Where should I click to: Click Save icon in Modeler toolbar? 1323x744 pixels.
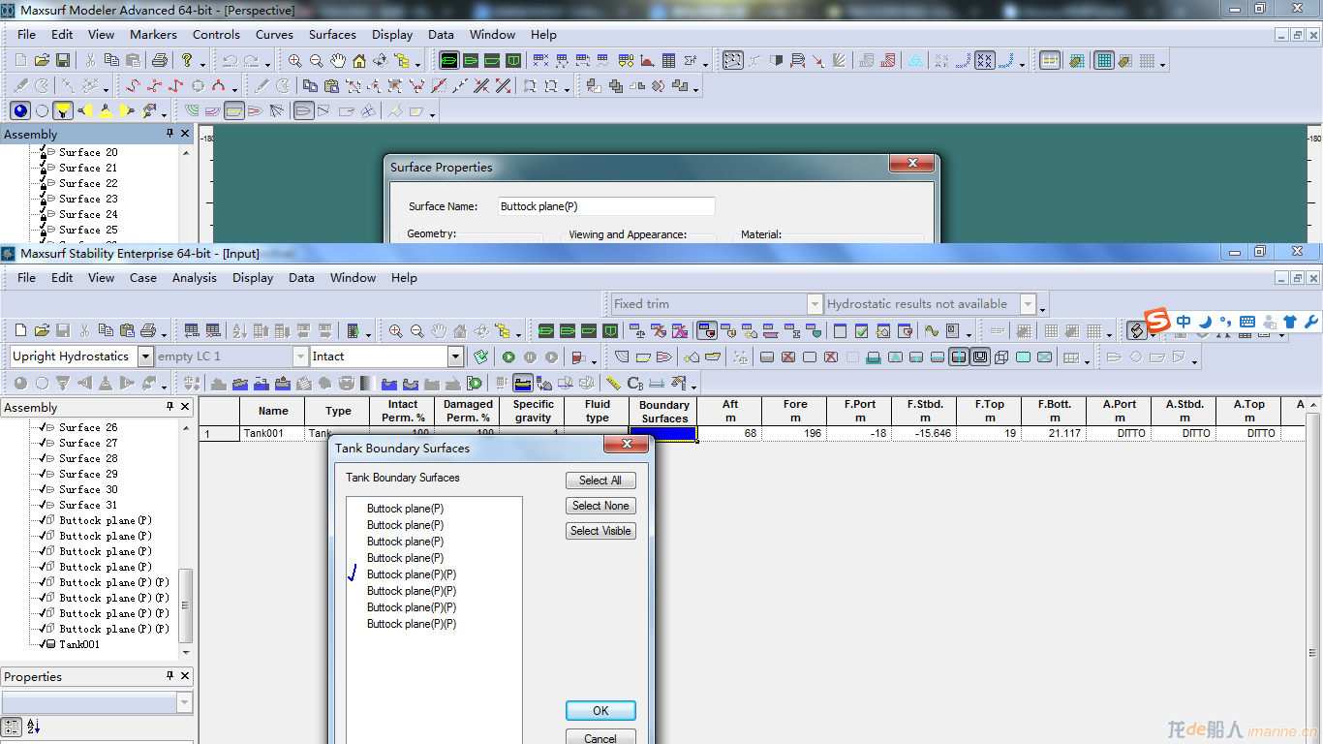pyautogui.click(x=63, y=60)
